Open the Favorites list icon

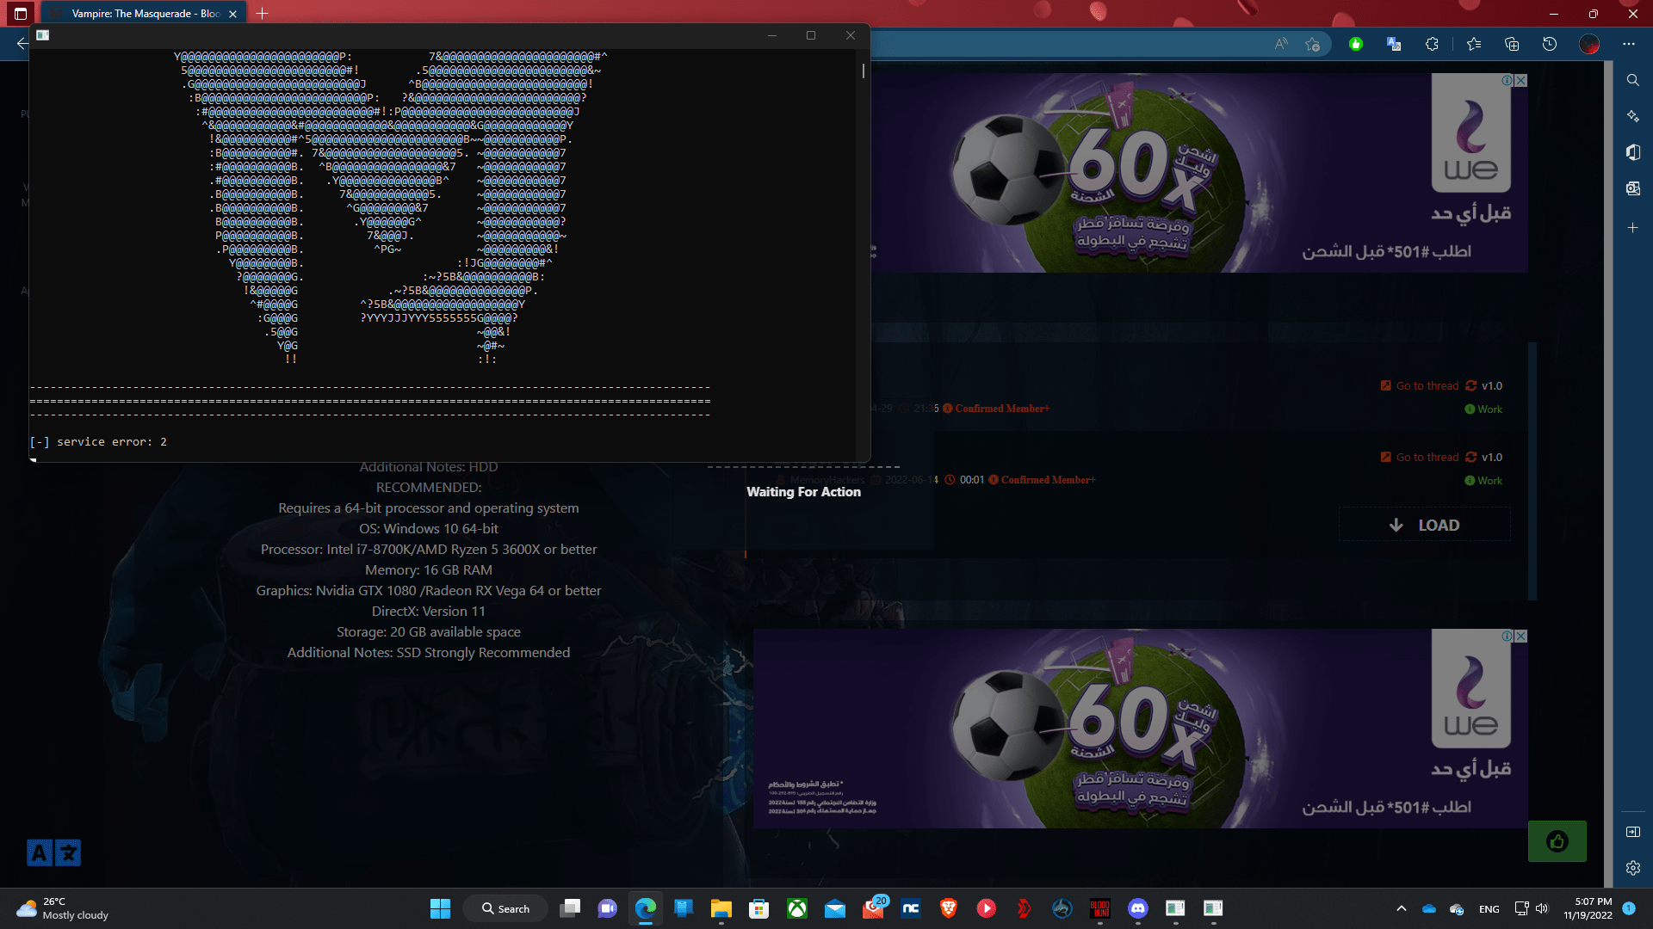coord(1474,44)
